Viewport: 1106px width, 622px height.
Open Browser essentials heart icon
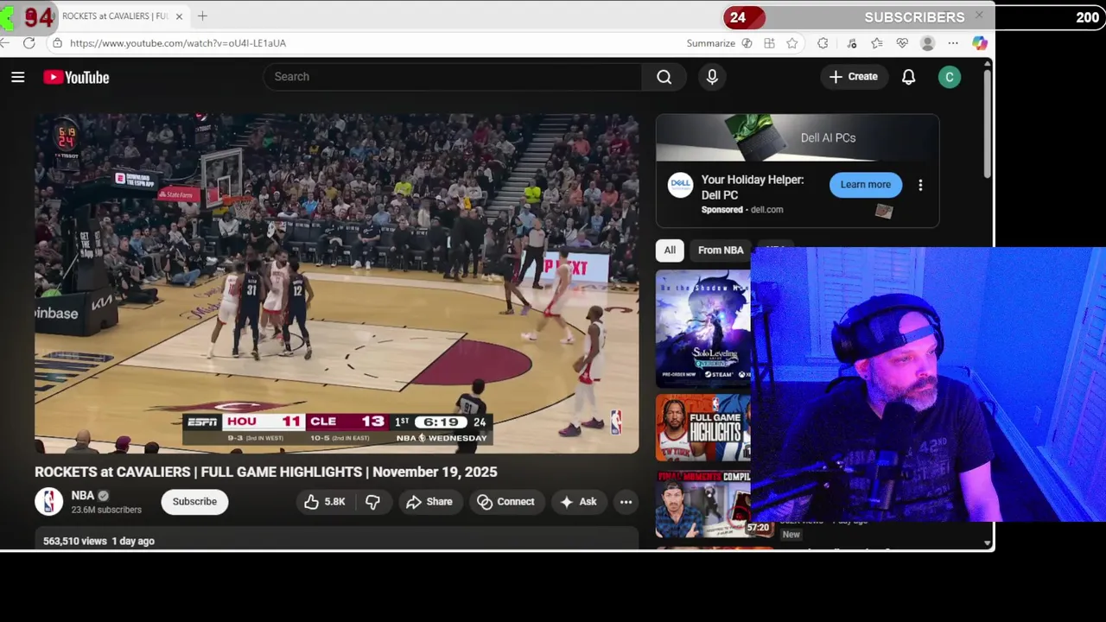pyautogui.click(x=902, y=43)
